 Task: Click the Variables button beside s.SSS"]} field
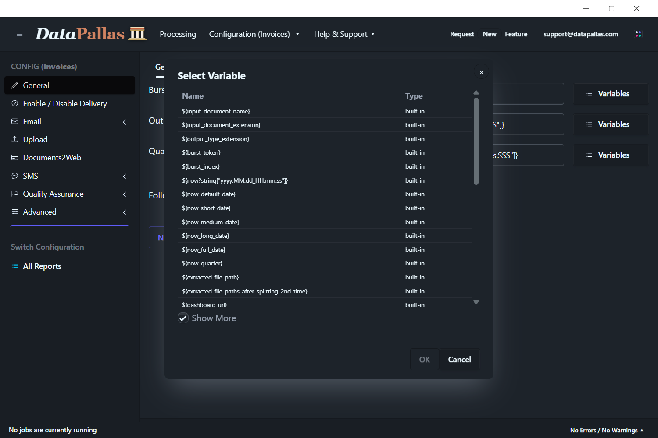pos(611,155)
